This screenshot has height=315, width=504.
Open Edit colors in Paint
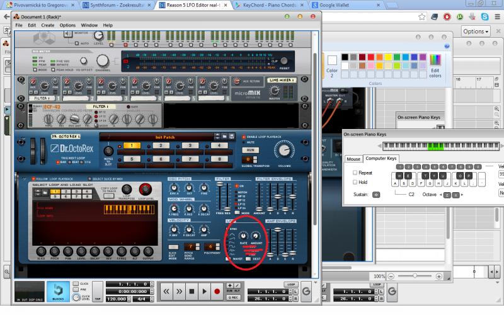pyautogui.click(x=435, y=66)
